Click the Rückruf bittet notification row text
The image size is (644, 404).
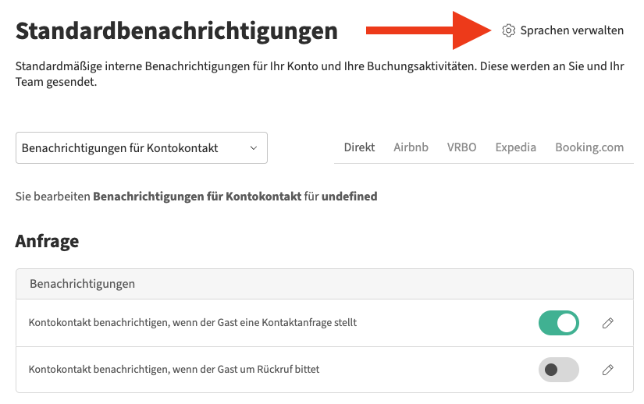coord(174,369)
